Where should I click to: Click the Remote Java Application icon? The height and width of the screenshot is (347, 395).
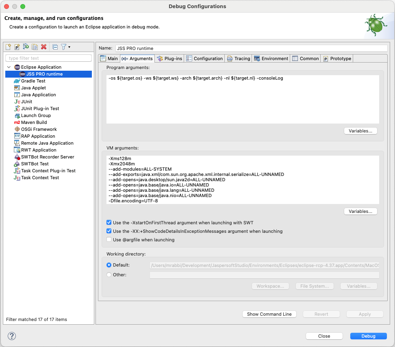coord(17,143)
